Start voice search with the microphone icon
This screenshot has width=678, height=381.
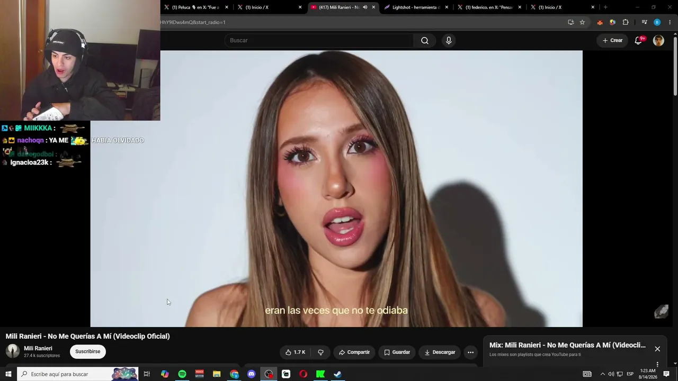[x=449, y=41]
